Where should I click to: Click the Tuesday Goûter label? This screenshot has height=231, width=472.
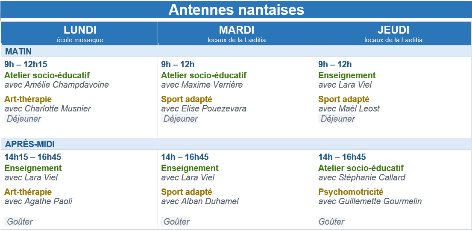176,222
